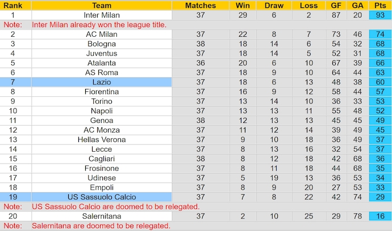Viewport: 392px width, 231px height.
Task: Click the Napoli team name
Action: click(102, 111)
